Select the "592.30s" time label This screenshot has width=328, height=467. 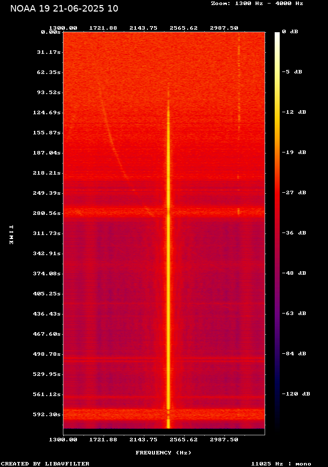(x=47, y=415)
